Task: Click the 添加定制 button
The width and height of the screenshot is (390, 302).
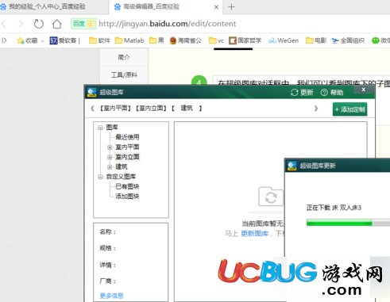Action: click(349, 109)
